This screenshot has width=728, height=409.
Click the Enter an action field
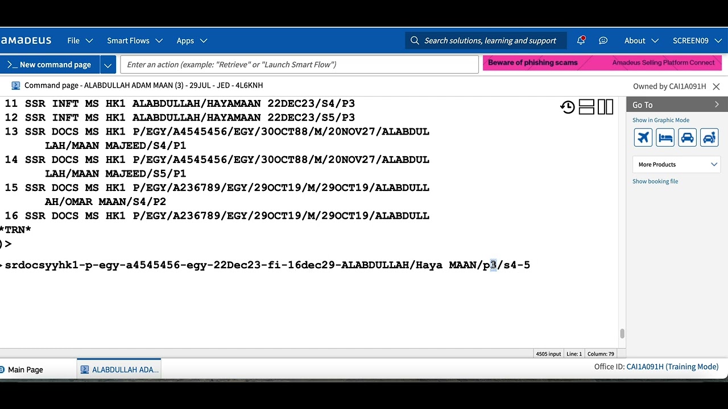click(299, 64)
